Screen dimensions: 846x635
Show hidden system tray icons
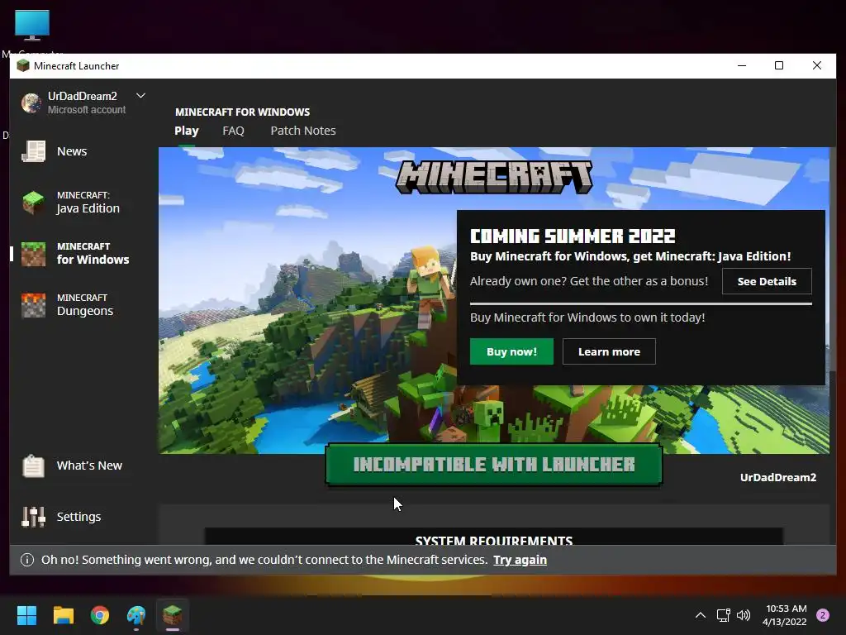pos(701,615)
